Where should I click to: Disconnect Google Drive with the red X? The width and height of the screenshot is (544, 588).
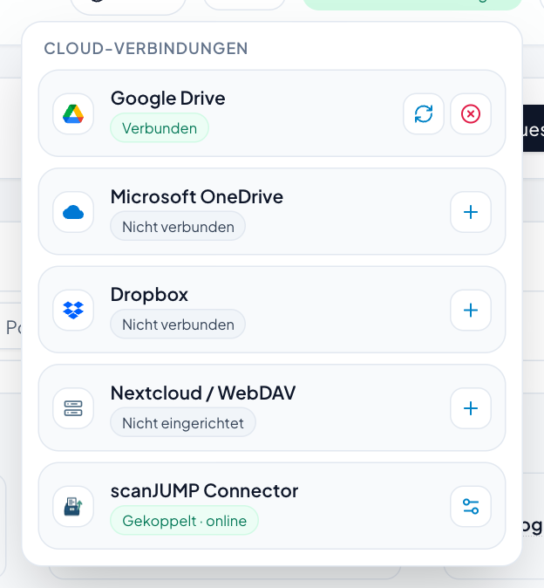click(x=471, y=113)
